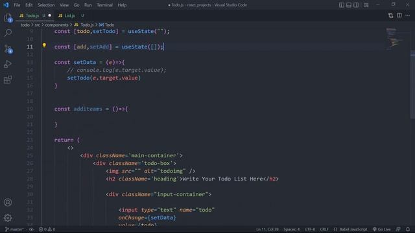Screen dimensions: 415x233
Task: Click the 'src' breadcrumb folder
Action: point(38,25)
